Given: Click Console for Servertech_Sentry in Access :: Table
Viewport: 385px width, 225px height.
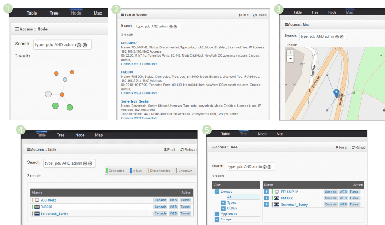Looking at the screenshot, I should [x=160, y=214].
